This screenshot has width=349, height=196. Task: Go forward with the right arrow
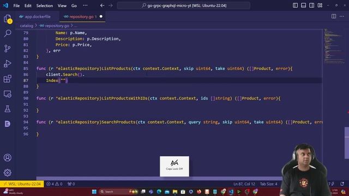point(111,5)
